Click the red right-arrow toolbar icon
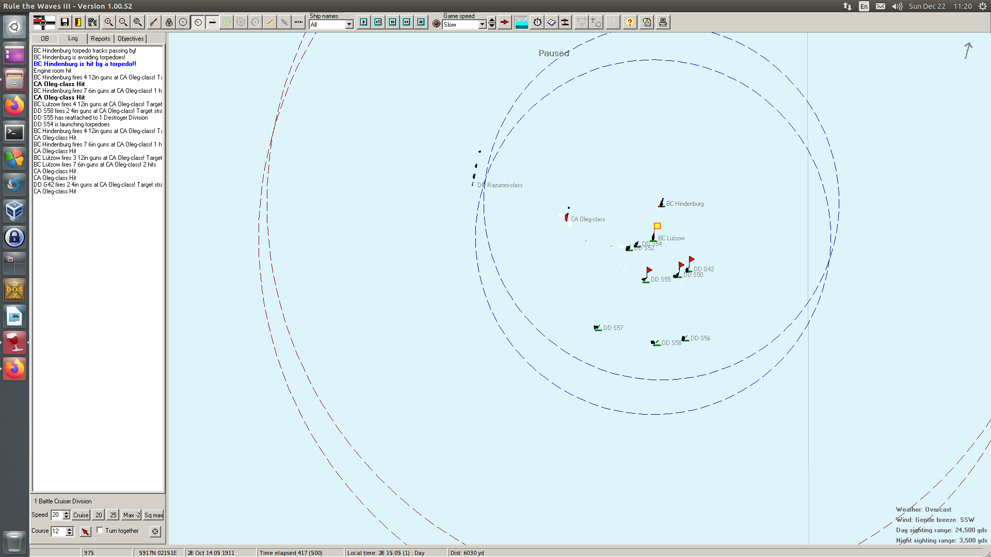 (505, 22)
